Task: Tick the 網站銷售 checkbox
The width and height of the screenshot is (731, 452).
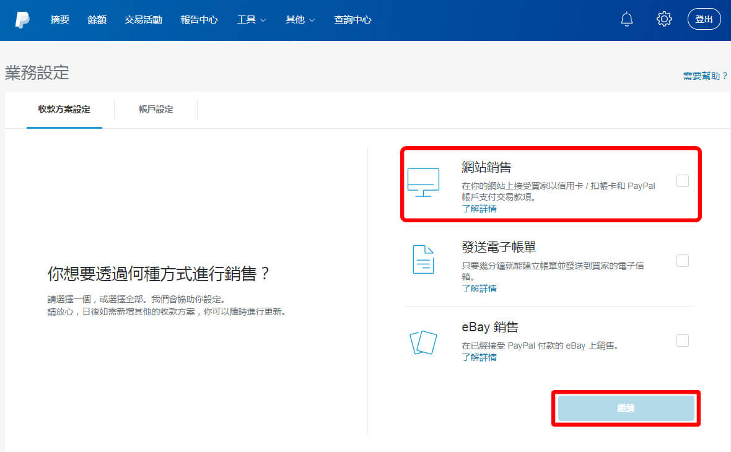Action: click(683, 181)
